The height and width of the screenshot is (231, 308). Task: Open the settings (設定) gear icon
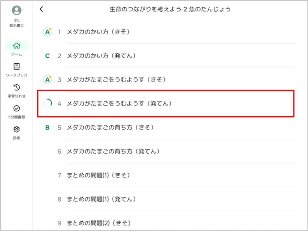[17, 129]
